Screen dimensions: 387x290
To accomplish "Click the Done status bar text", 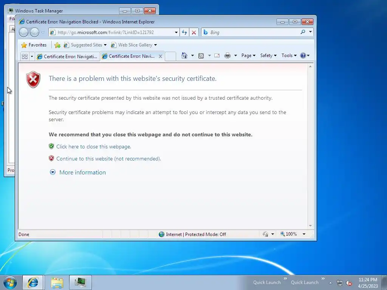I will click(24, 234).
